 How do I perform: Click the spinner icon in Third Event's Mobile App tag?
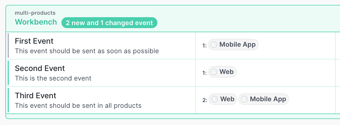(x=244, y=99)
